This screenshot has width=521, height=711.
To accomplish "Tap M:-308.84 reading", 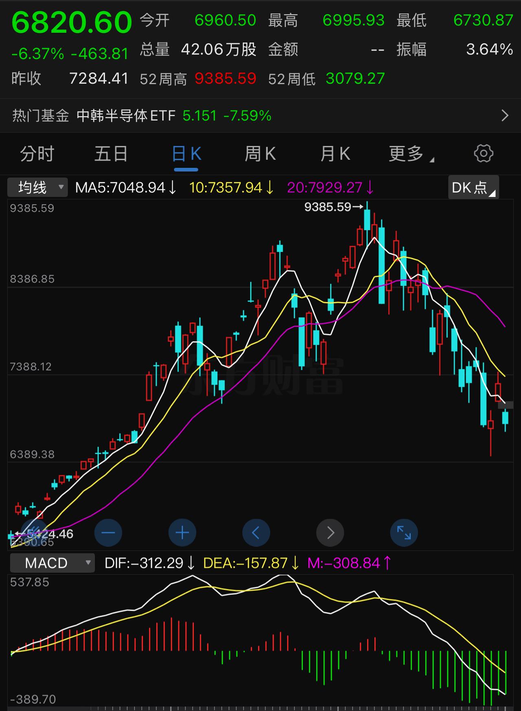I will [349, 563].
